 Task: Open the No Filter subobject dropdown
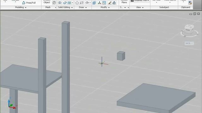tap(157, 1)
